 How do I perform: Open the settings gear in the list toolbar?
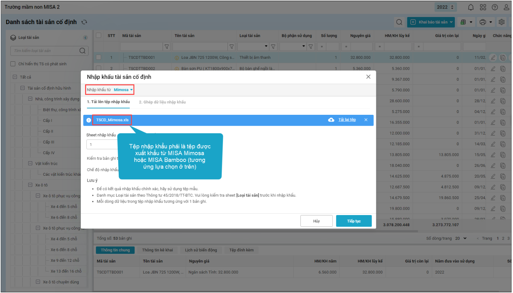point(502,22)
